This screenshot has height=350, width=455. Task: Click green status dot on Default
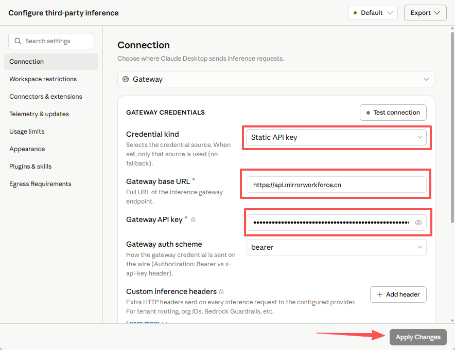click(355, 13)
